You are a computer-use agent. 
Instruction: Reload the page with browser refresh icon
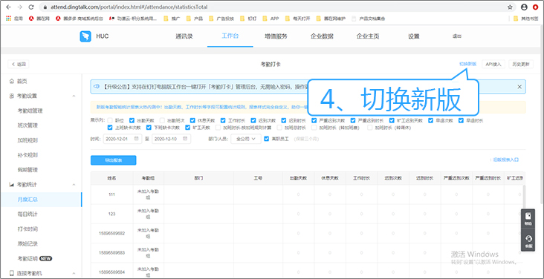pyautogui.click(x=31, y=7)
